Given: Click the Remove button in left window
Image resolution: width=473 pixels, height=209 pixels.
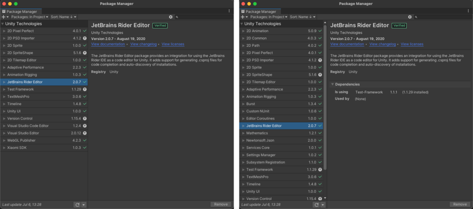Looking at the screenshot, I should click(221, 205).
